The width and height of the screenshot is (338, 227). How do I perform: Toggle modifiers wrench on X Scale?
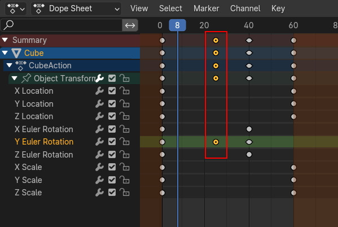click(x=99, y=167)
